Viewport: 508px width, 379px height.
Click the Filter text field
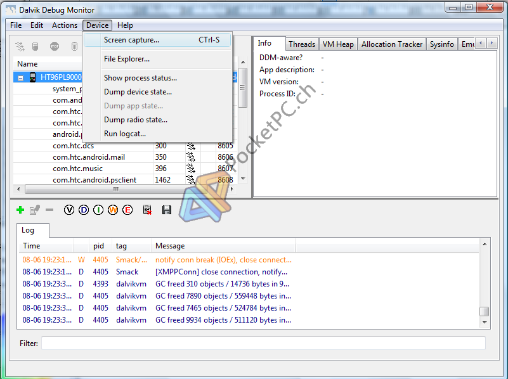click(x=263, y=343)
